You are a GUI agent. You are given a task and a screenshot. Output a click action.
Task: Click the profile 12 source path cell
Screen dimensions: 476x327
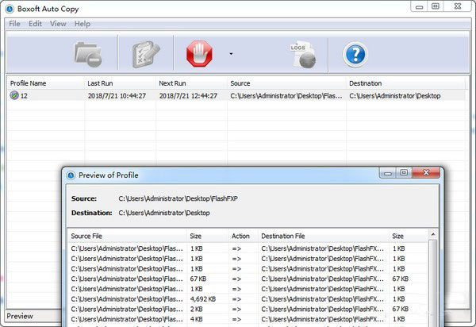click(x=286, y=96)
